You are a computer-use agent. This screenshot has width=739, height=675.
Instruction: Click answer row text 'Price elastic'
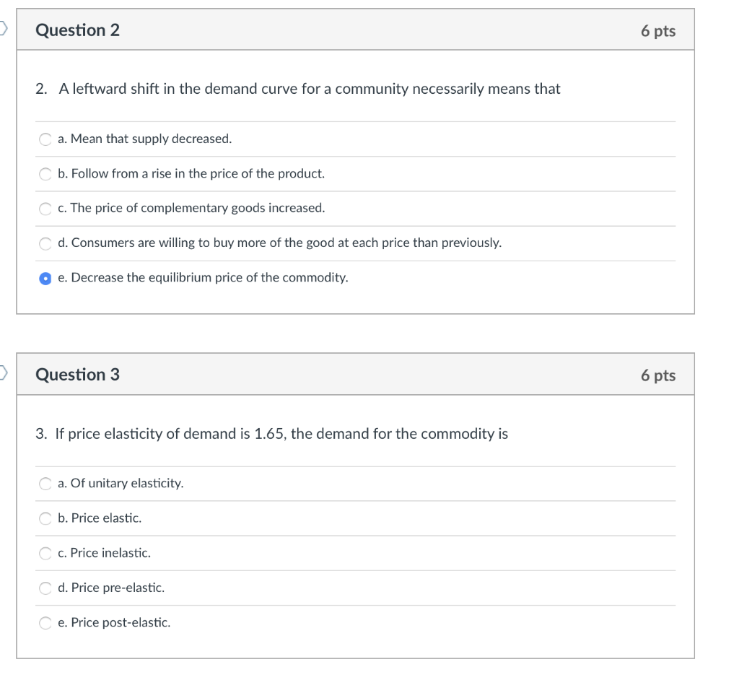click(x=99, y=518)
